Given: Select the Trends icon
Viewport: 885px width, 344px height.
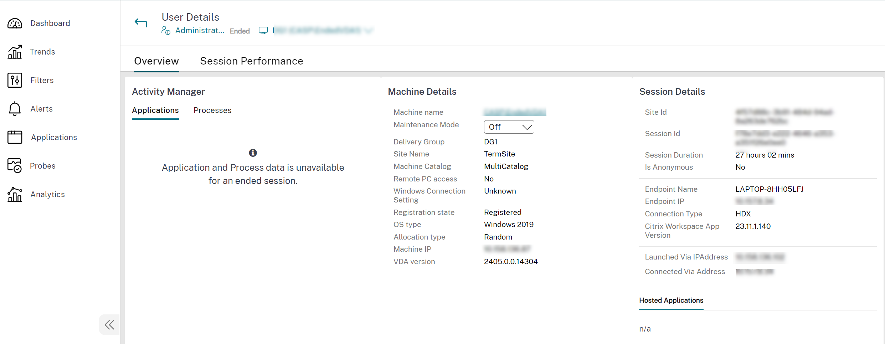Looking at the screenshot, I should (x=15, y=52).
